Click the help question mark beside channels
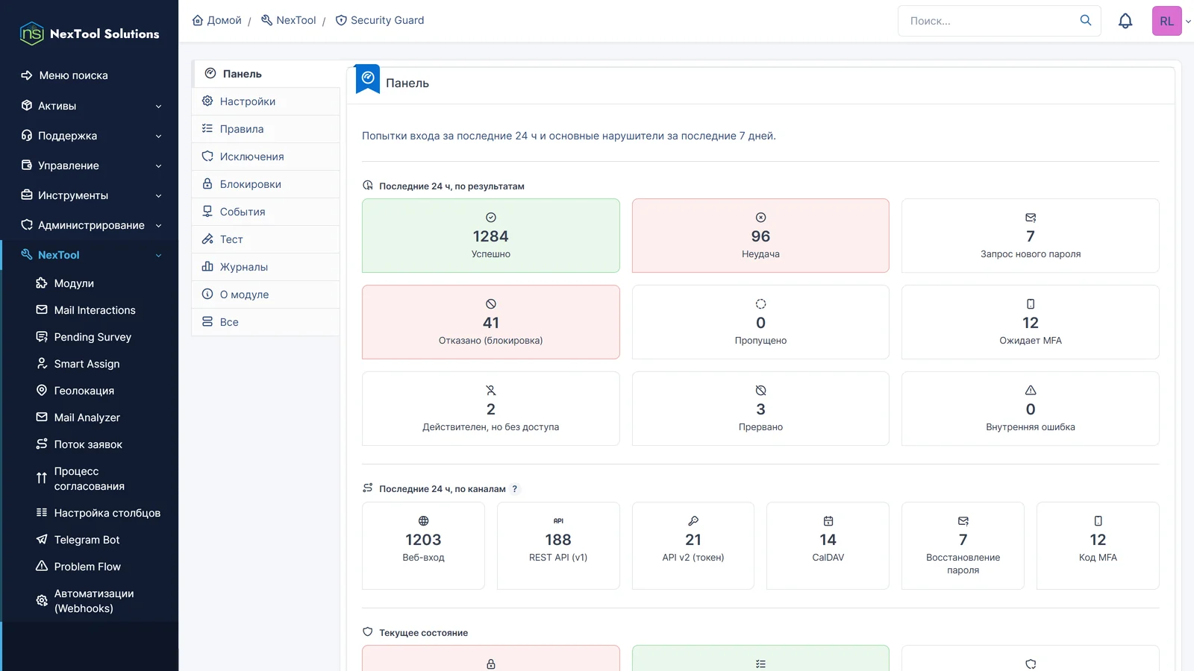Viewport: 1194px width, 671px height. click(514, 489)
